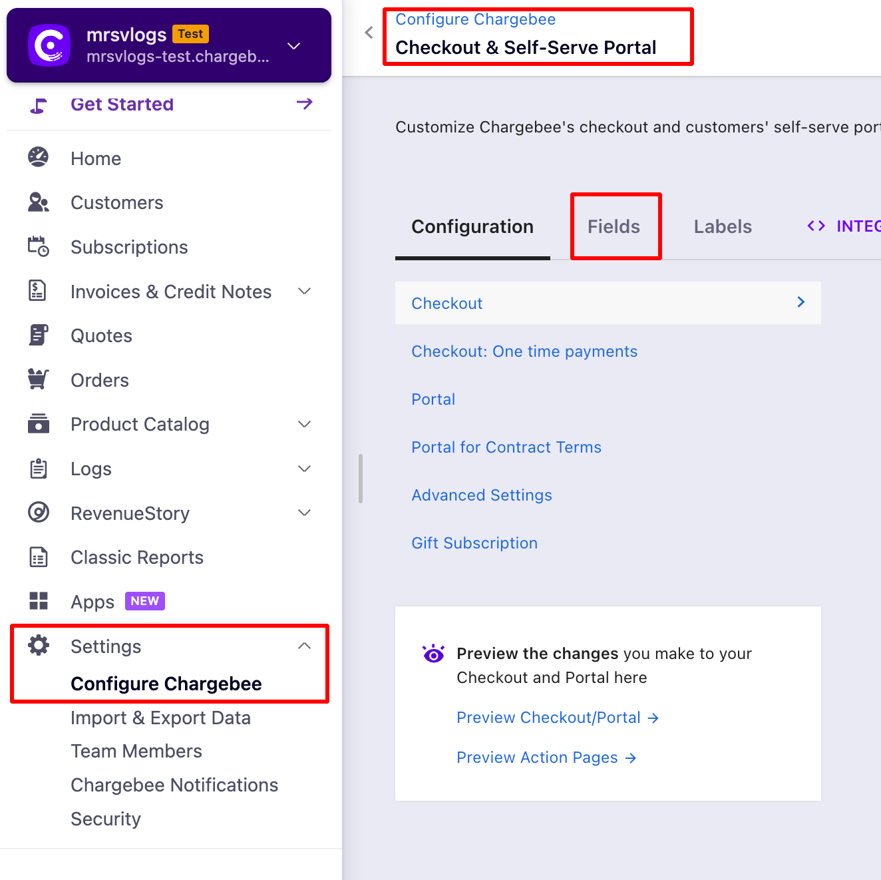Open the Advanced Settings link
Screen dimensions: 881x880
coord(482,495)
